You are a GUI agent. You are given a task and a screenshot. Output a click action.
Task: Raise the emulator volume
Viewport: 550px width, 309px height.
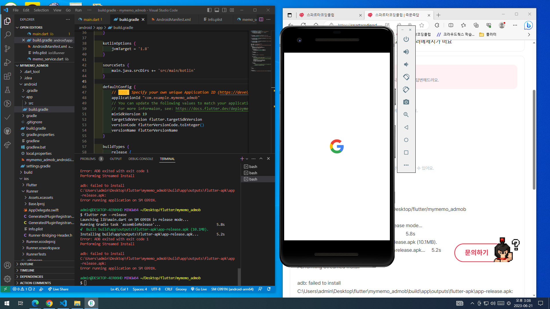point(406,52)
